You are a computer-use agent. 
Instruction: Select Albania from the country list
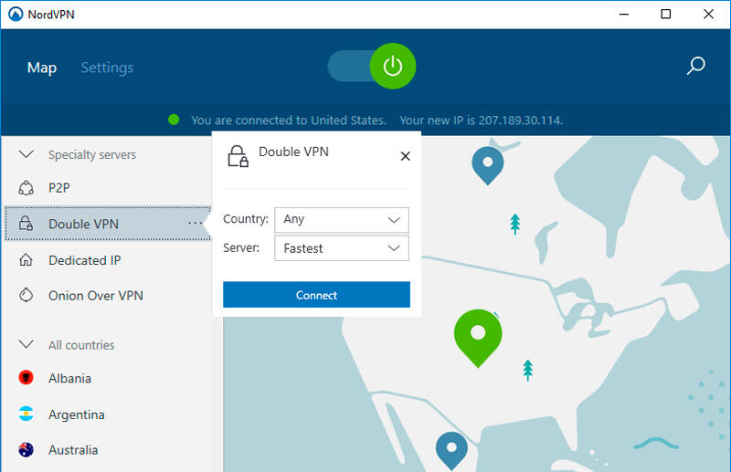pos(70,378)
